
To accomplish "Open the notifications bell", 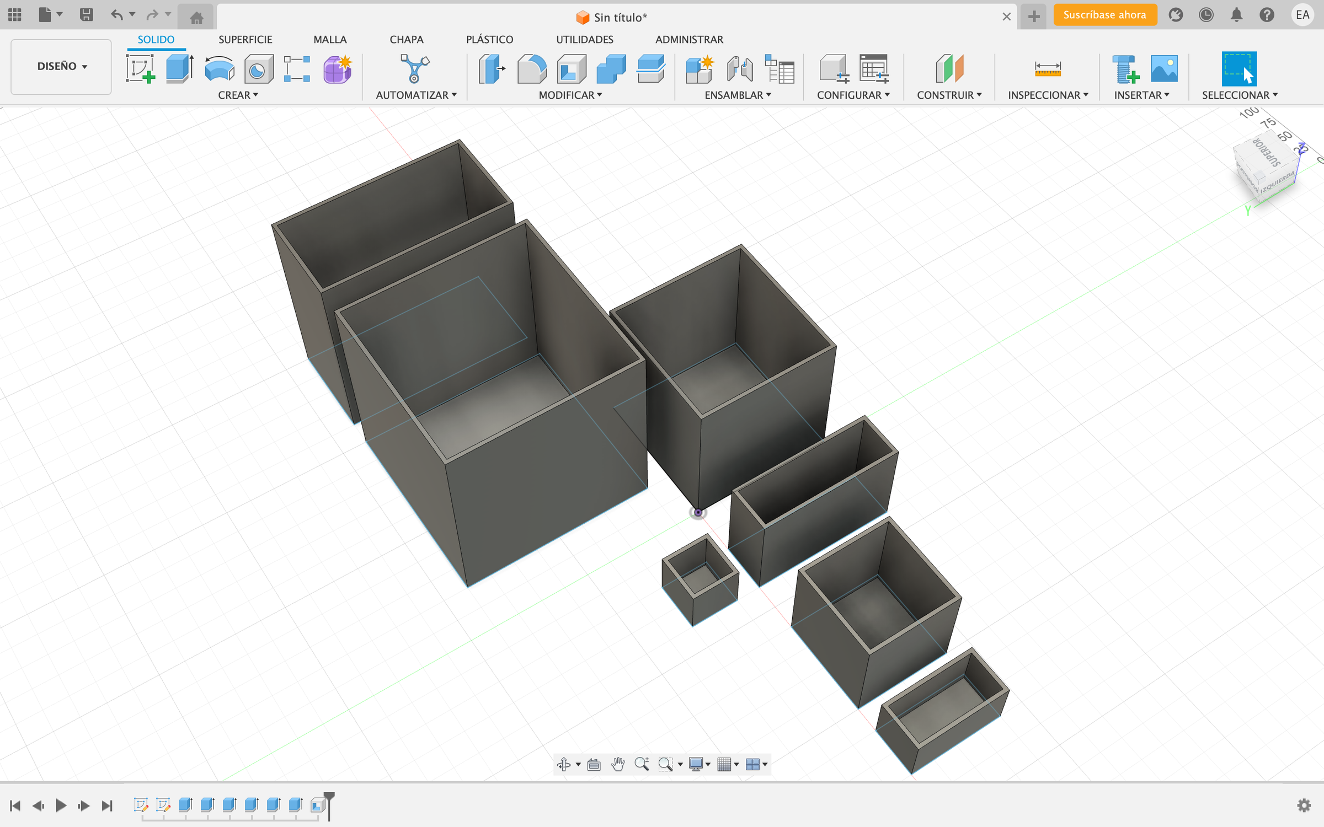I will pyautogui.click(x=1236, y=15).
